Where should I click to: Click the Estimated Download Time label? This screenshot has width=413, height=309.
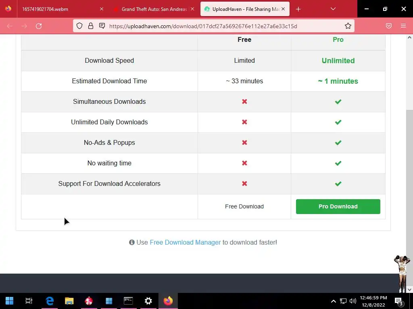pos(109,81)
